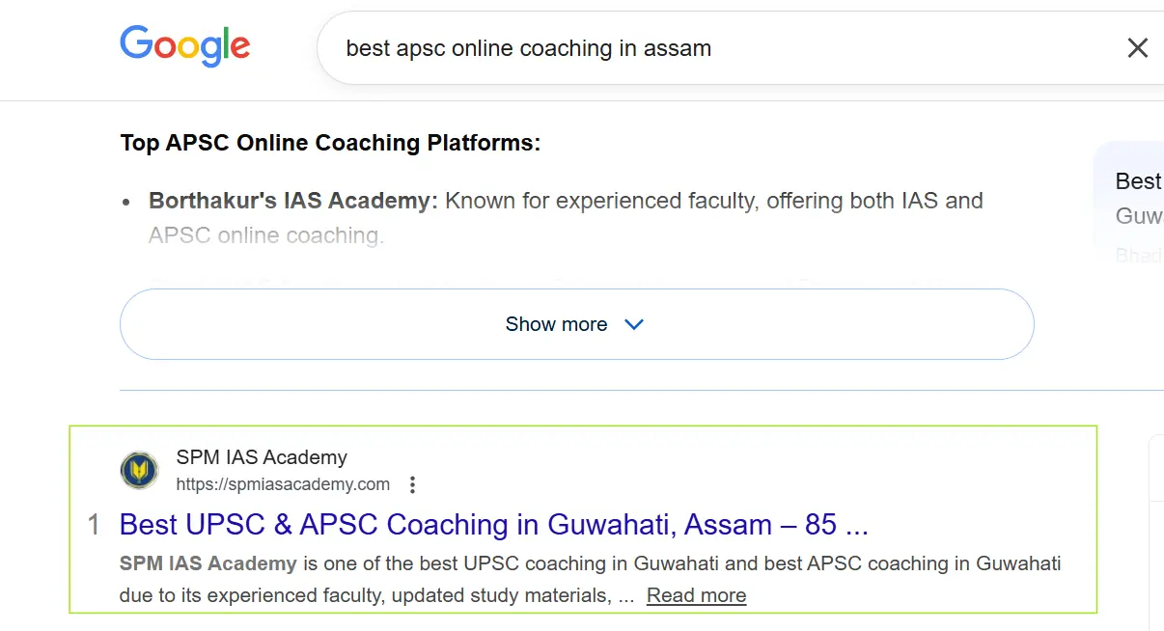Click the faded APSC online coaching text line
This screenshot has width=1164, height=631.
point(265,235)
